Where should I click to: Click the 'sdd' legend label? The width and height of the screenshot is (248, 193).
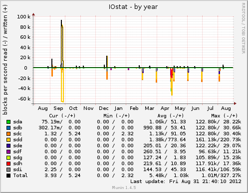[17, 140]
